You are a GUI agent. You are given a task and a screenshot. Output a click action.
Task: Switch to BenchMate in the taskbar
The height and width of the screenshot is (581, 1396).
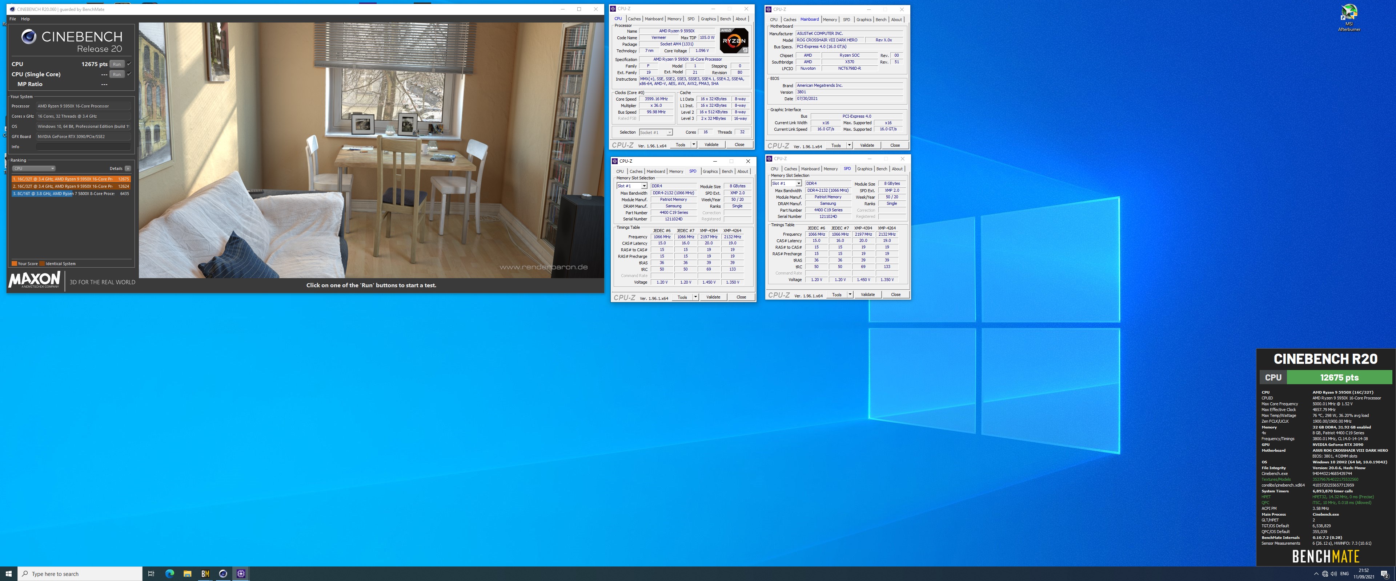coord(205,573)
